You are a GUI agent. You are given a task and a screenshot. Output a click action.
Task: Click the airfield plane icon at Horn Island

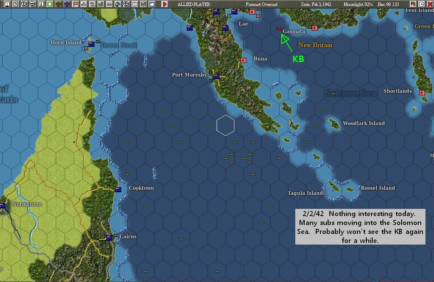click(x=98, y=42)
